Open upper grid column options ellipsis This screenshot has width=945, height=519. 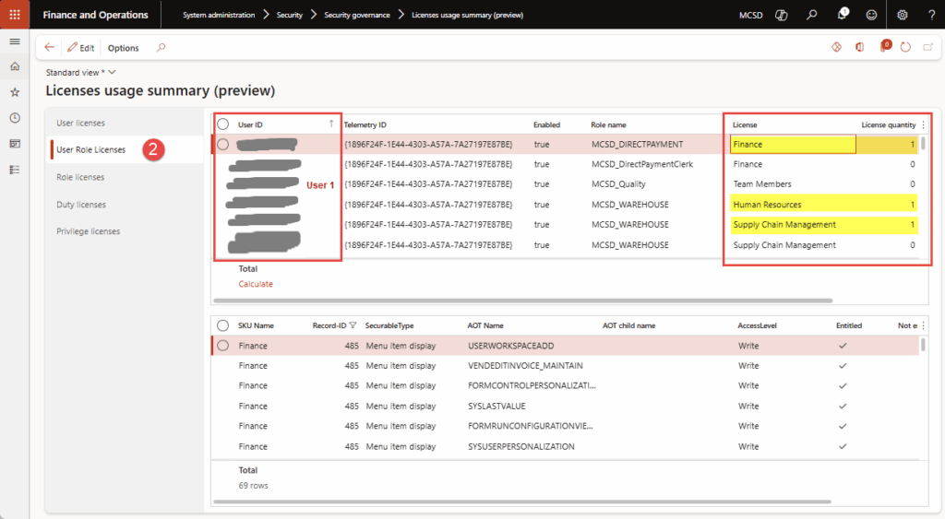pos(923,124)
